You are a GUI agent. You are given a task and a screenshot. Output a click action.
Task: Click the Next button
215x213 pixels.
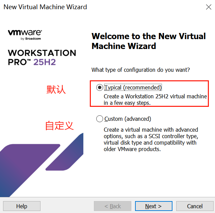(153, 206)
